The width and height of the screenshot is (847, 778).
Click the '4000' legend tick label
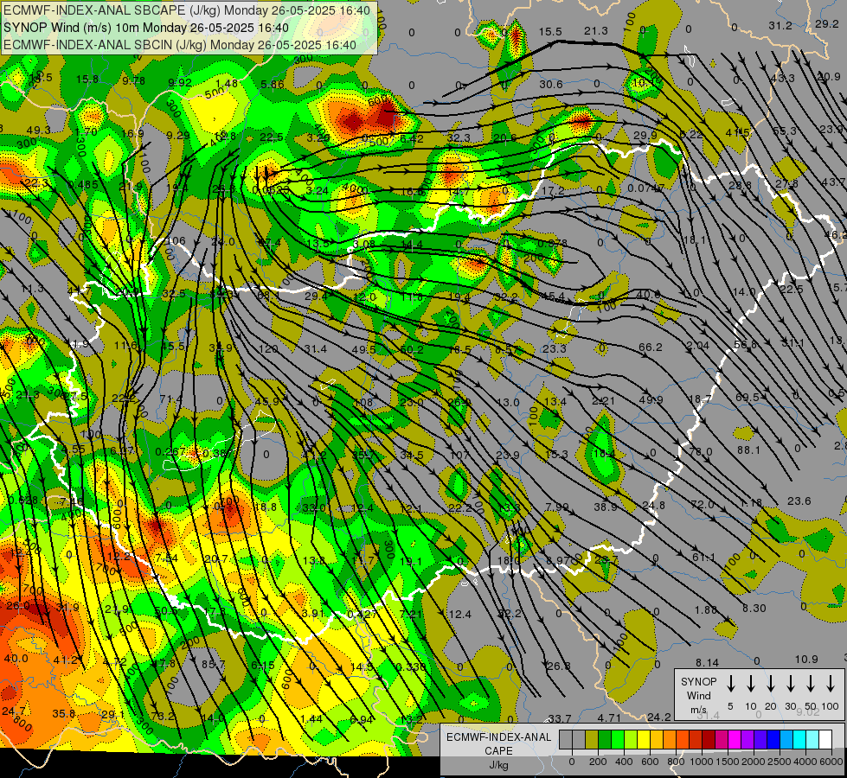[x=805, y=762]
